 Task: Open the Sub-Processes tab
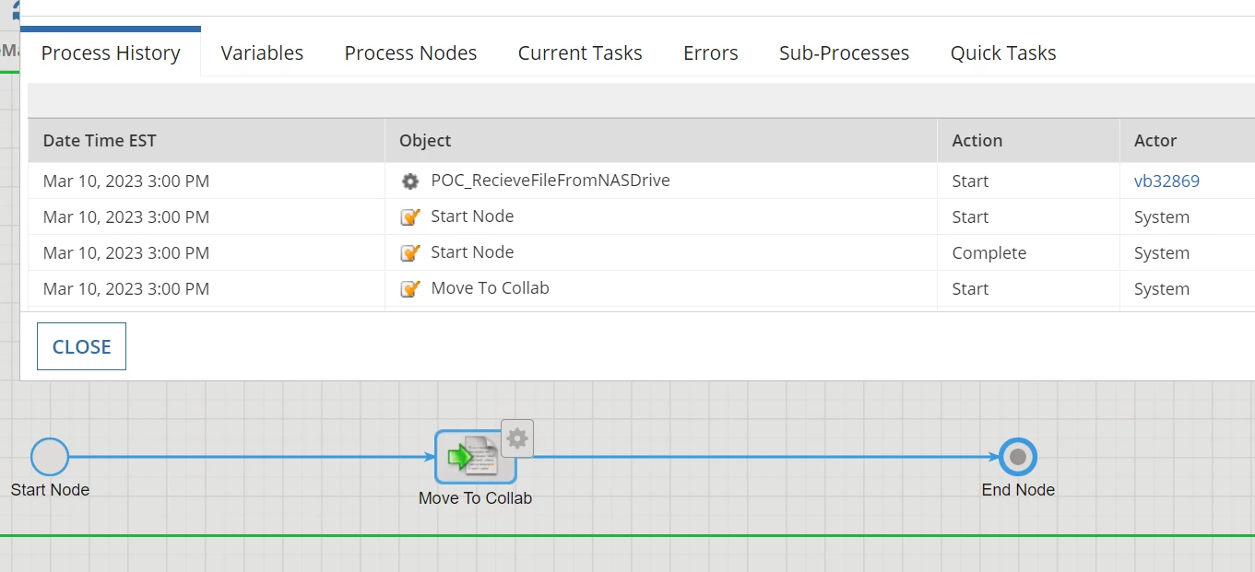pos(844,53)
